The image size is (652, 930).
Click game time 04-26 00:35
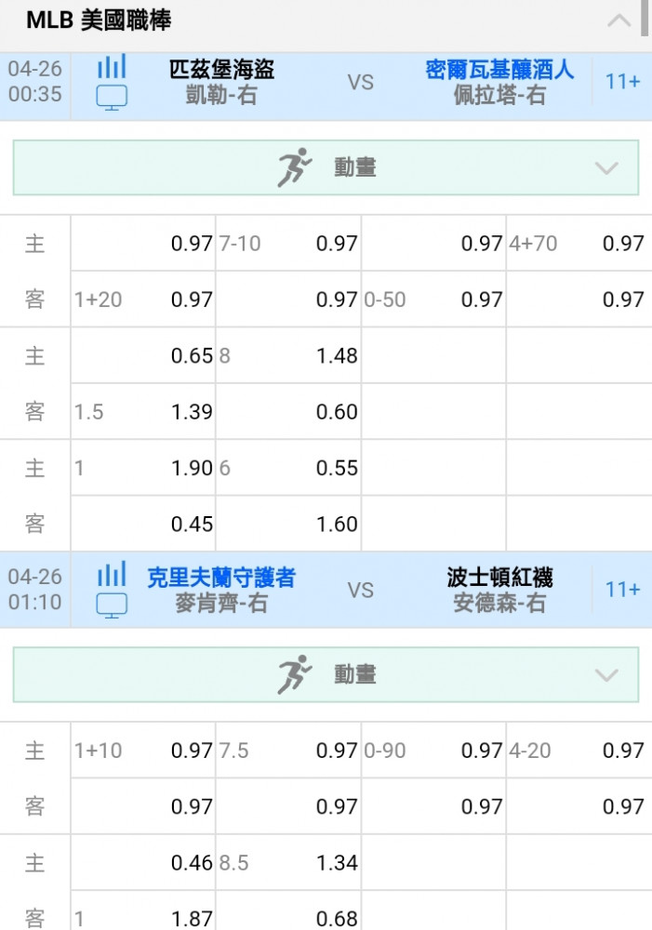click(35, 81)
